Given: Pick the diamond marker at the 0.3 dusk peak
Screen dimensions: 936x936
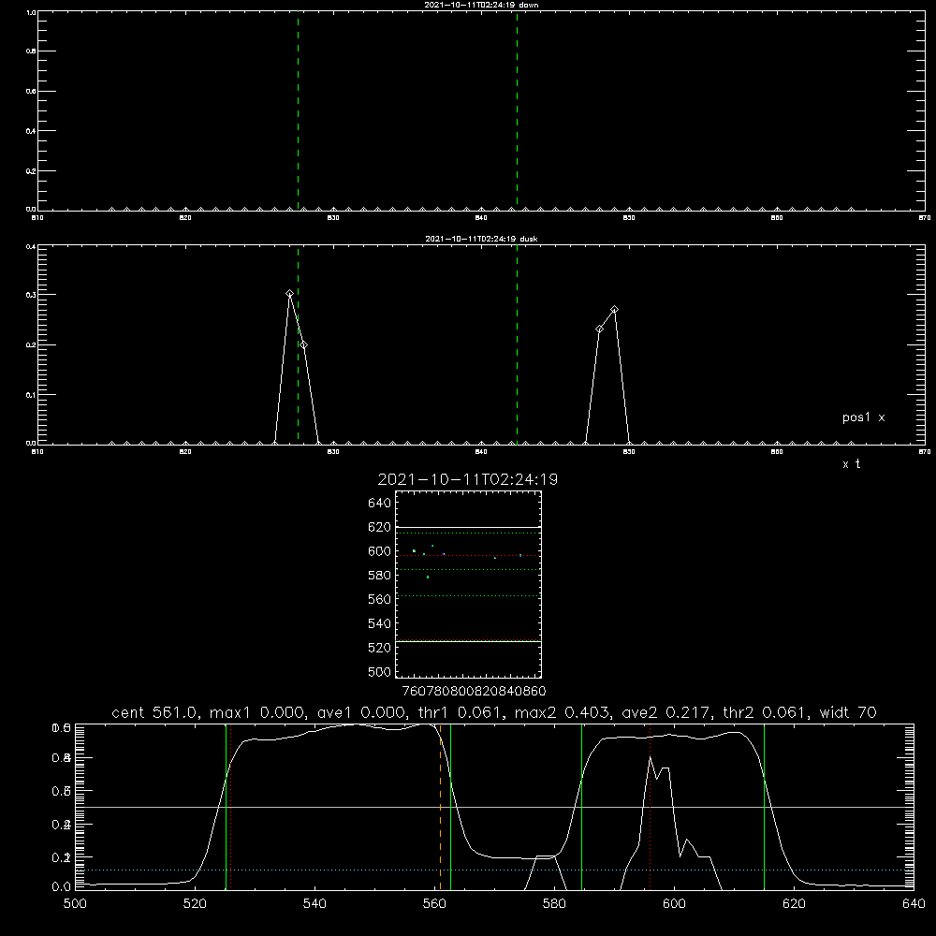Looking at the screenshot, I should [x=289, y=294].
